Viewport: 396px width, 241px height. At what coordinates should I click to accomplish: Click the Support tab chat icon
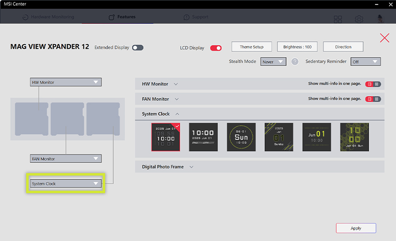click(186, 17)
